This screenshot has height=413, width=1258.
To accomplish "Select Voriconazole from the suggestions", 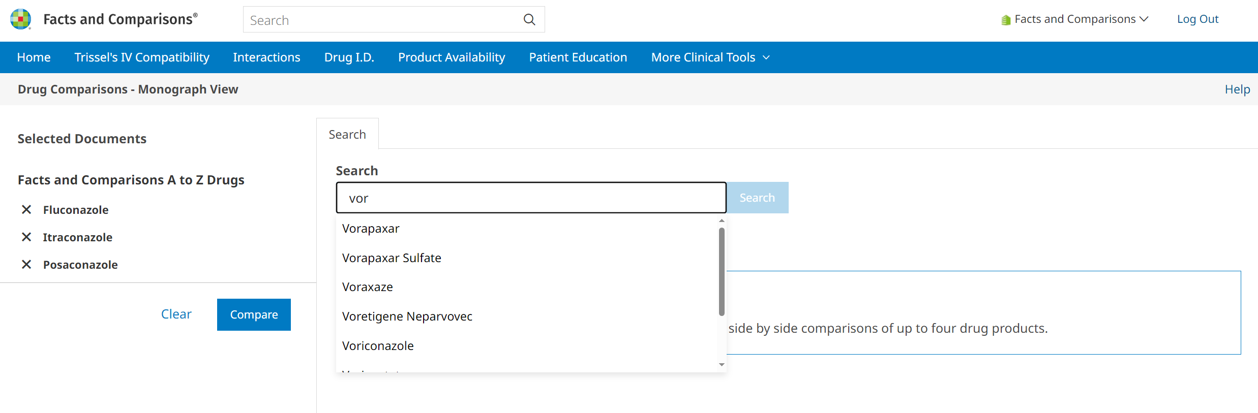I will 378,346.
